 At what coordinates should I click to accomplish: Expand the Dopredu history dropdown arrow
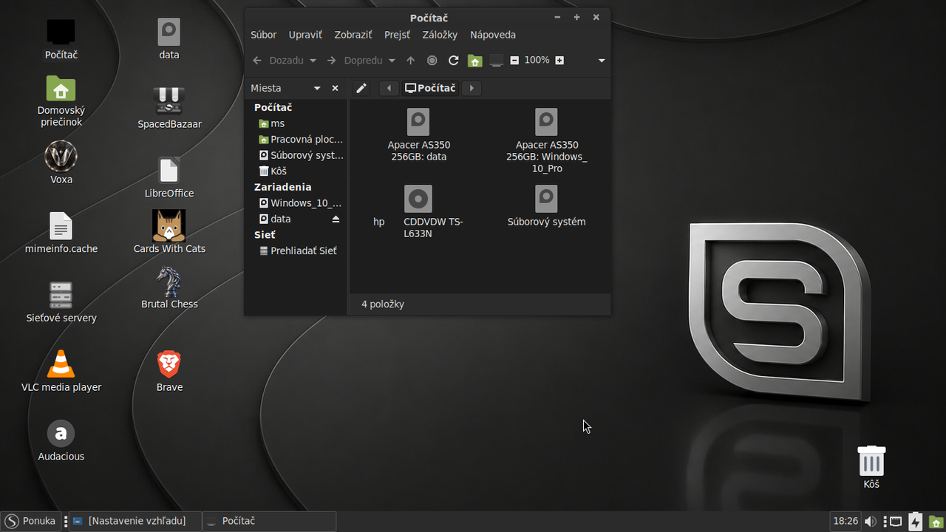tap(392, 61)
